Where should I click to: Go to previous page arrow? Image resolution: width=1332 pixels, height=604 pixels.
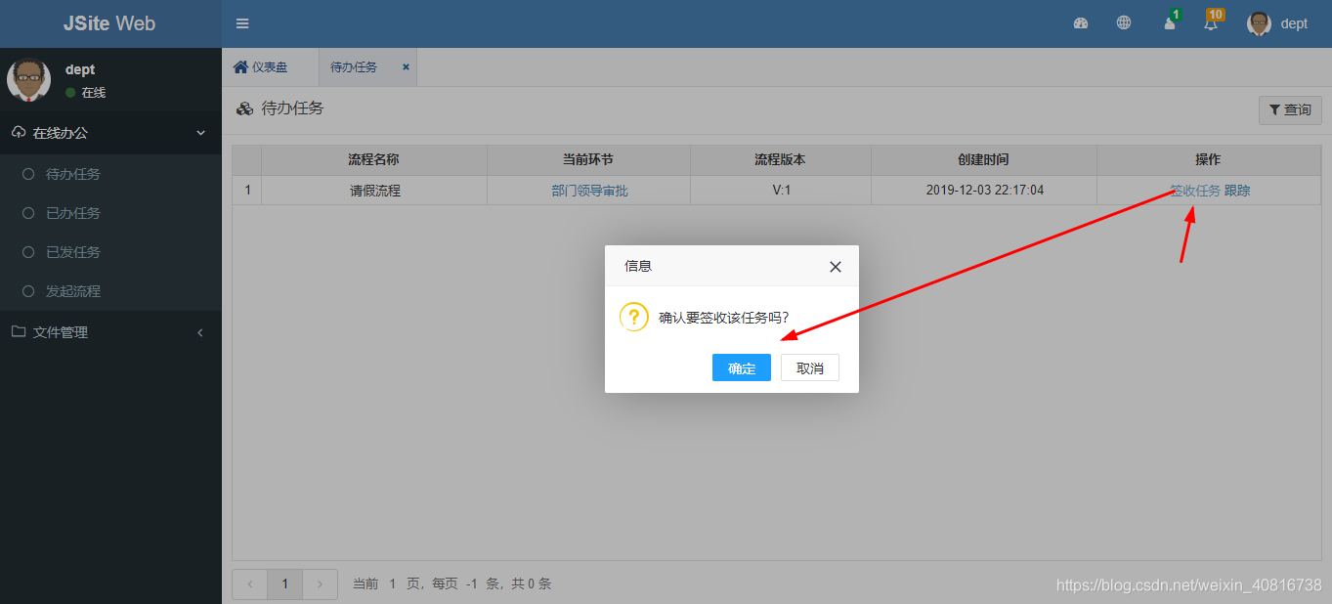pos(249,584)
